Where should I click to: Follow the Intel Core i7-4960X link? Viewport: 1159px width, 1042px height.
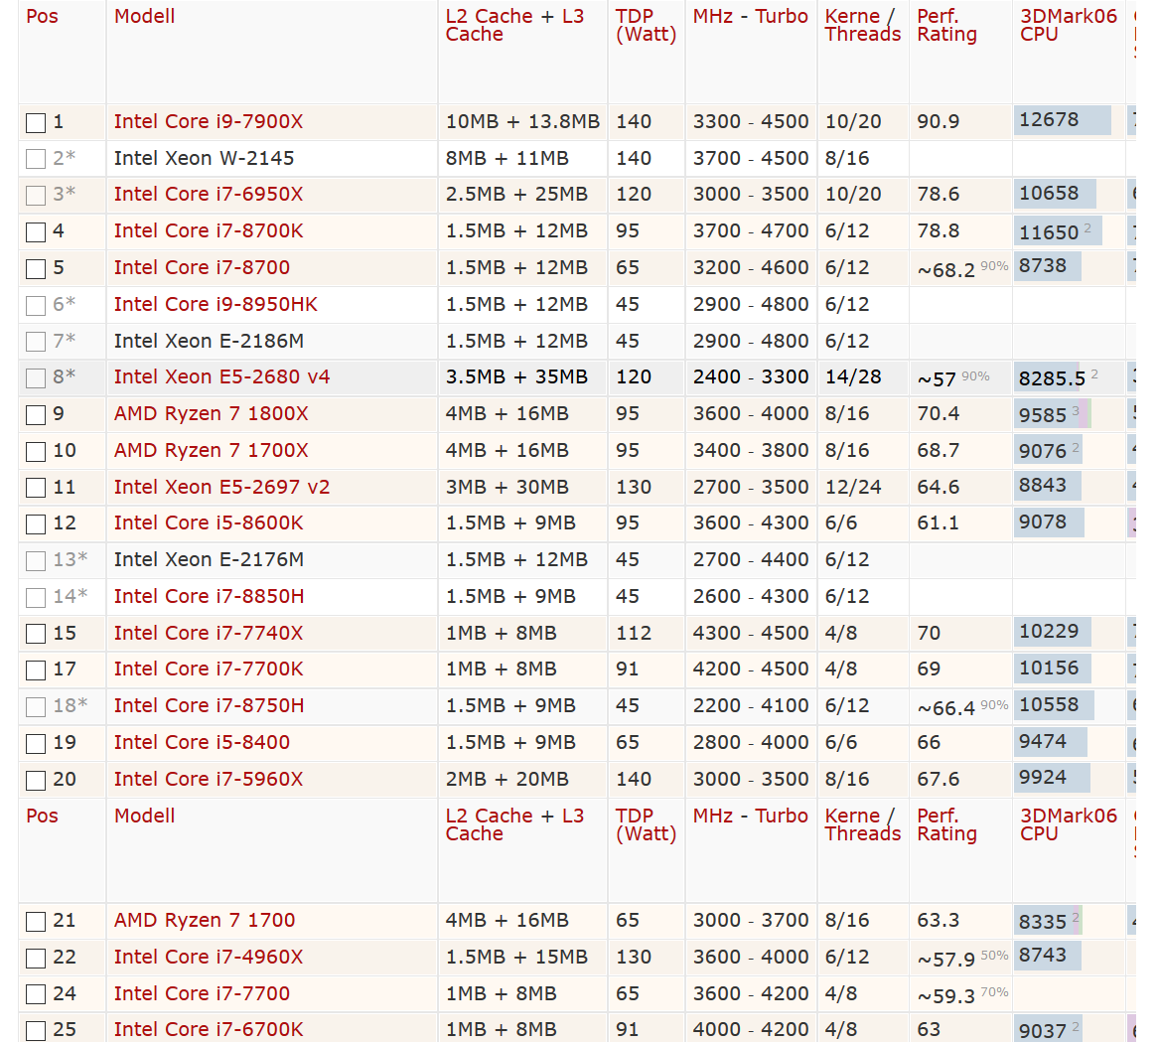(x=209, y=957)
